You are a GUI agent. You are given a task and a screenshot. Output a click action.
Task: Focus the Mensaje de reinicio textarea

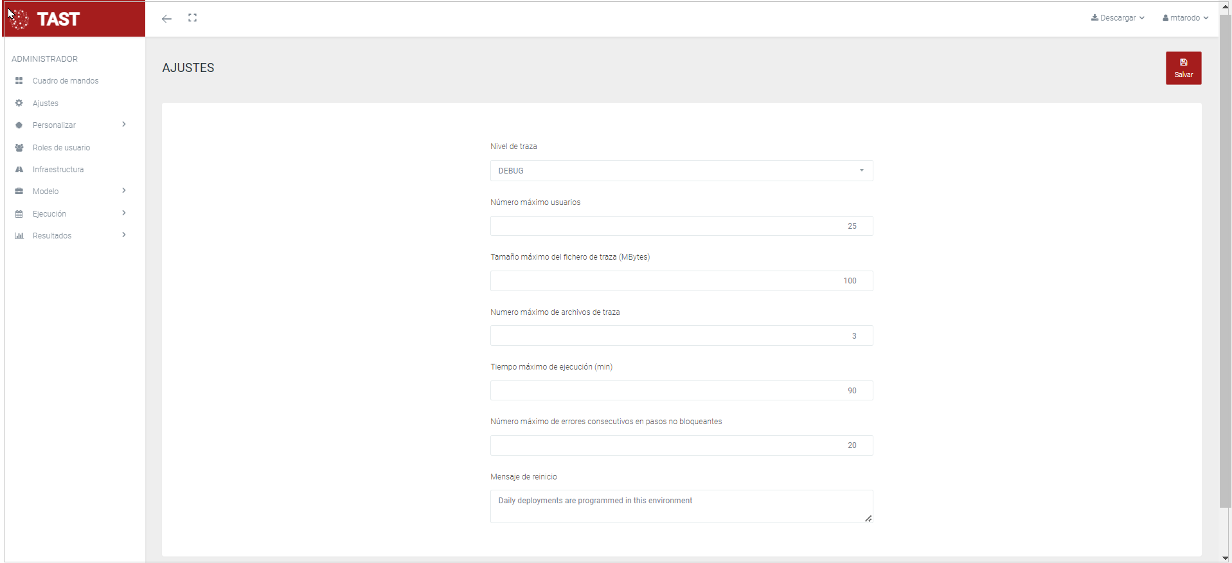(x=681, y=506)
